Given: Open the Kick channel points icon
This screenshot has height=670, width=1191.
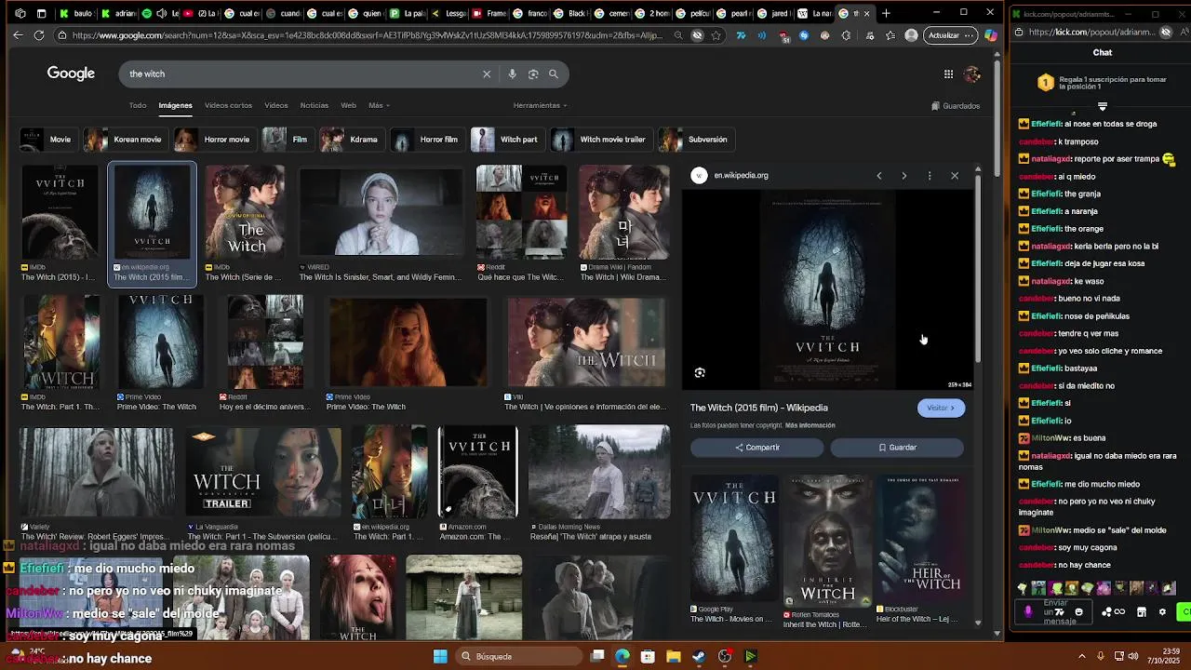Looking at the screenshot, I should [x=1106, y=611].
